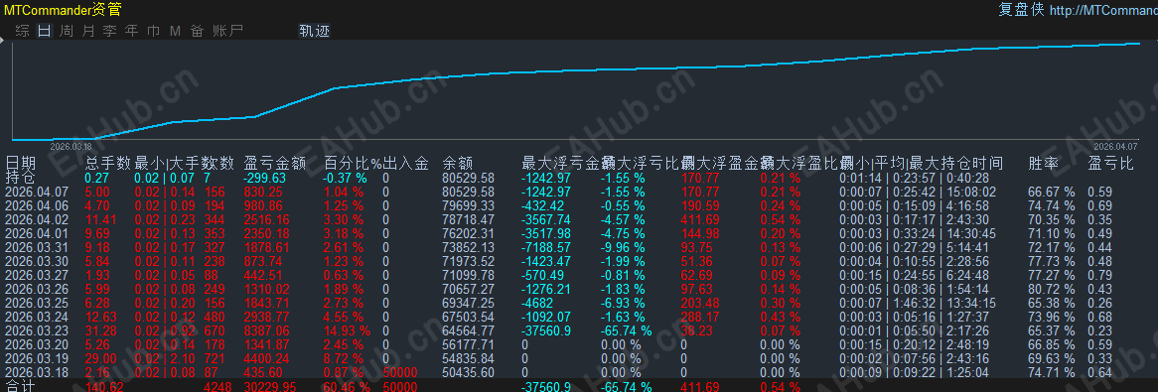This screenshot has height=392, width=1158.
Task: Select the 2026.03.26 date row
Action: pyautogui.click(x=36, y=289)
